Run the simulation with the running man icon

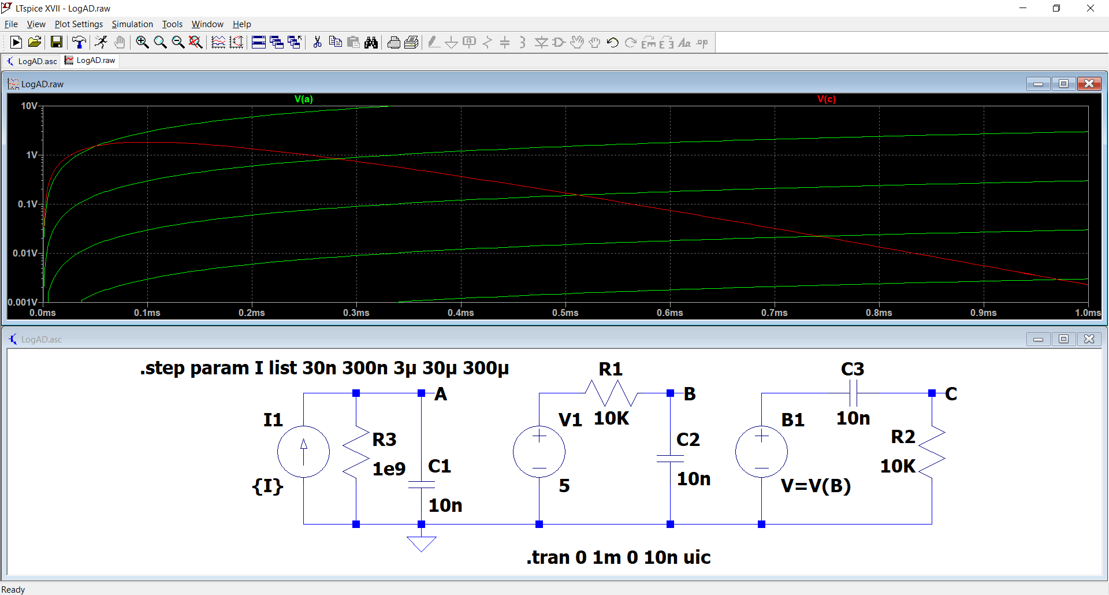pyautogui.click(x=101, y=42)
